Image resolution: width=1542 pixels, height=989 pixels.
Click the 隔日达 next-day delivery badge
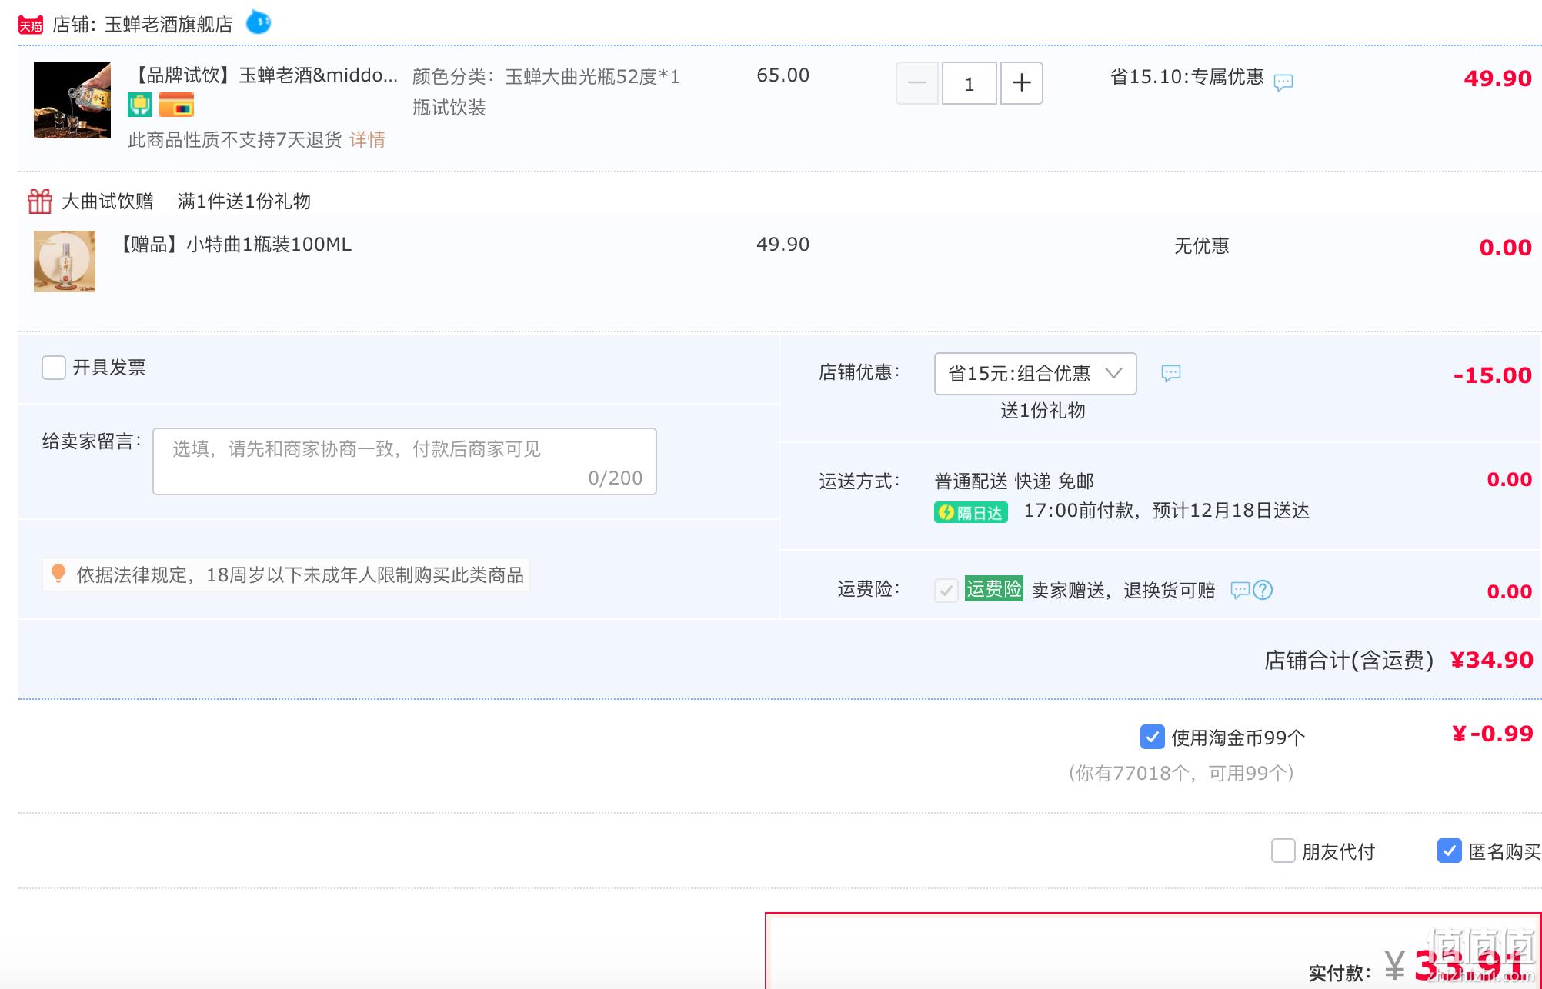[971, 512]
